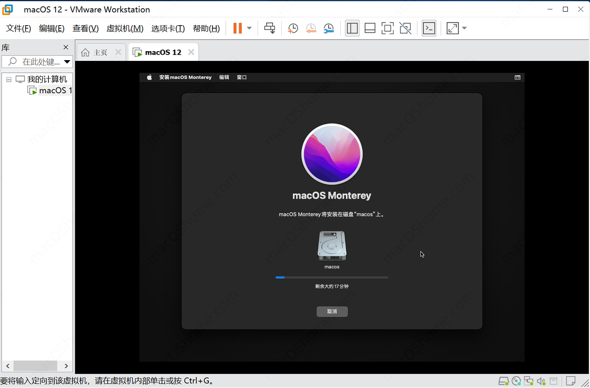Image resolution: width=590 pixels, height=388 pixels.
Task: Click CD/DVD drive status bar icon
Action: pyautogui.click(x=516, y=381)
